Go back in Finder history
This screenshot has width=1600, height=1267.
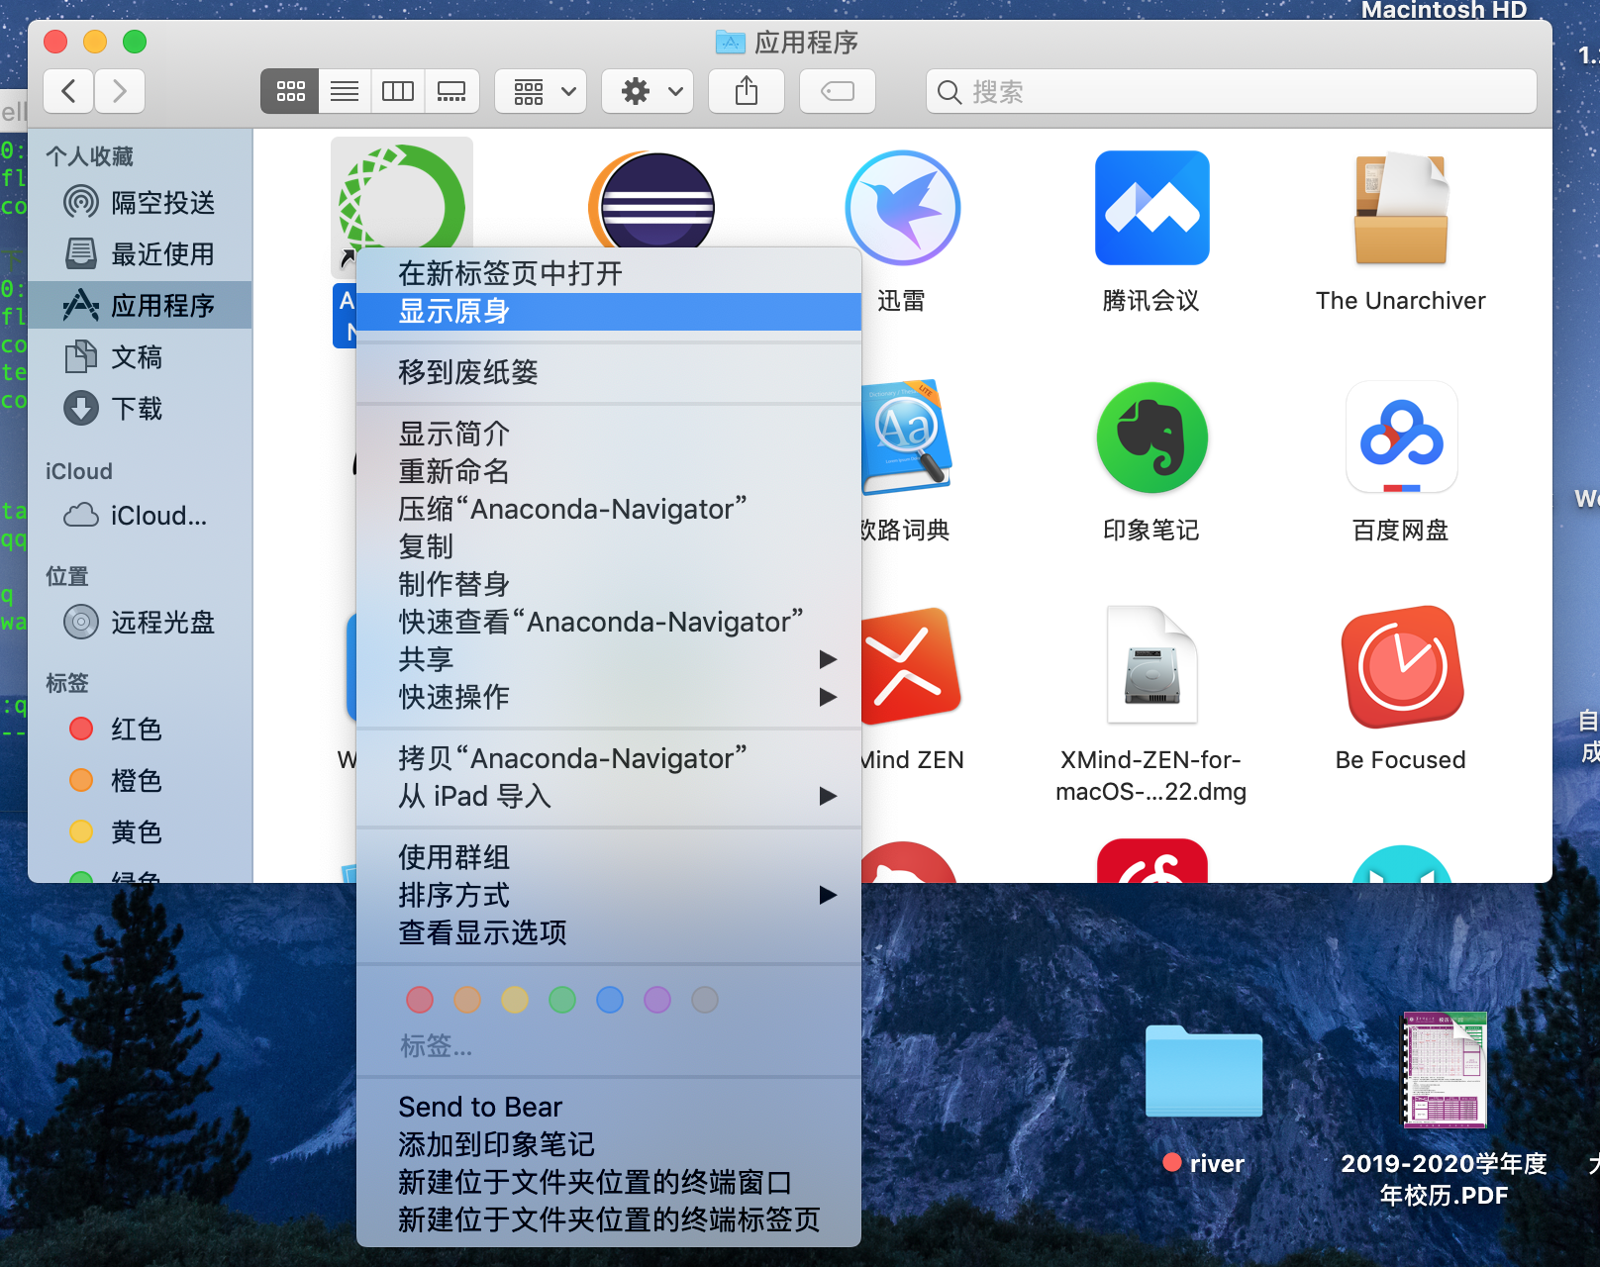(69, 91)
